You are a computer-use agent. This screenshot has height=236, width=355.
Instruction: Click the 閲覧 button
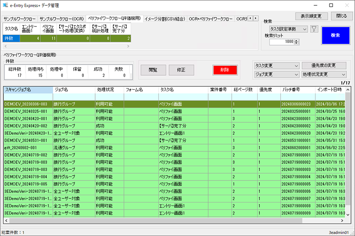(x=153, y=70)
